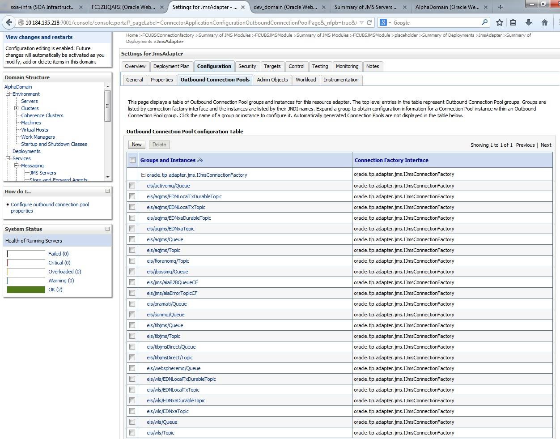Reload the page with the refresh icon
The height and width of the screenshot is (439, 560).
pos(369,22)
